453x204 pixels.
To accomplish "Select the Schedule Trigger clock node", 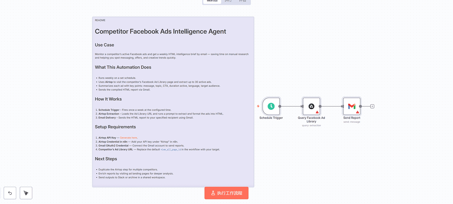I will (271, 106).
